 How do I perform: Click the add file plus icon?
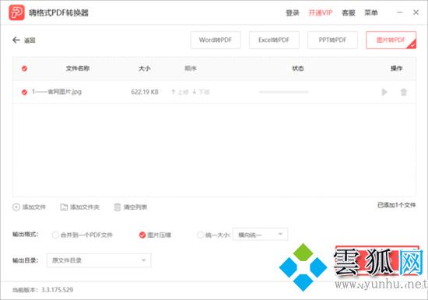point(16,207)
